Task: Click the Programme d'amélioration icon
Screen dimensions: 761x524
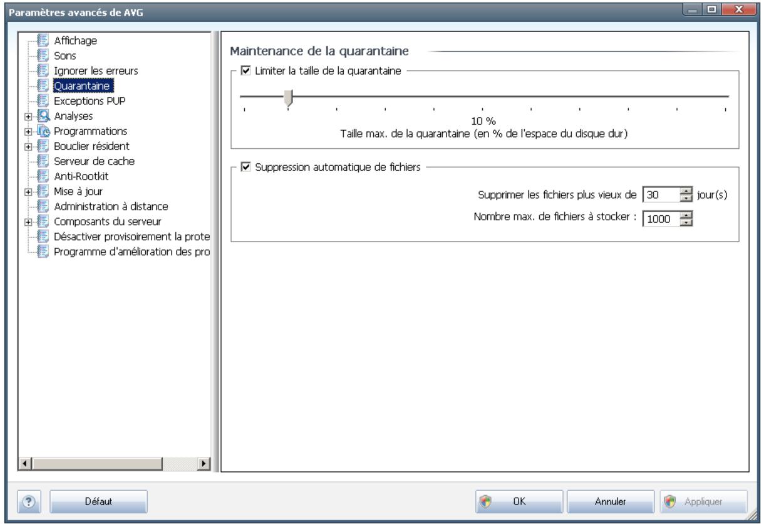Action: [x=43, y=252]
